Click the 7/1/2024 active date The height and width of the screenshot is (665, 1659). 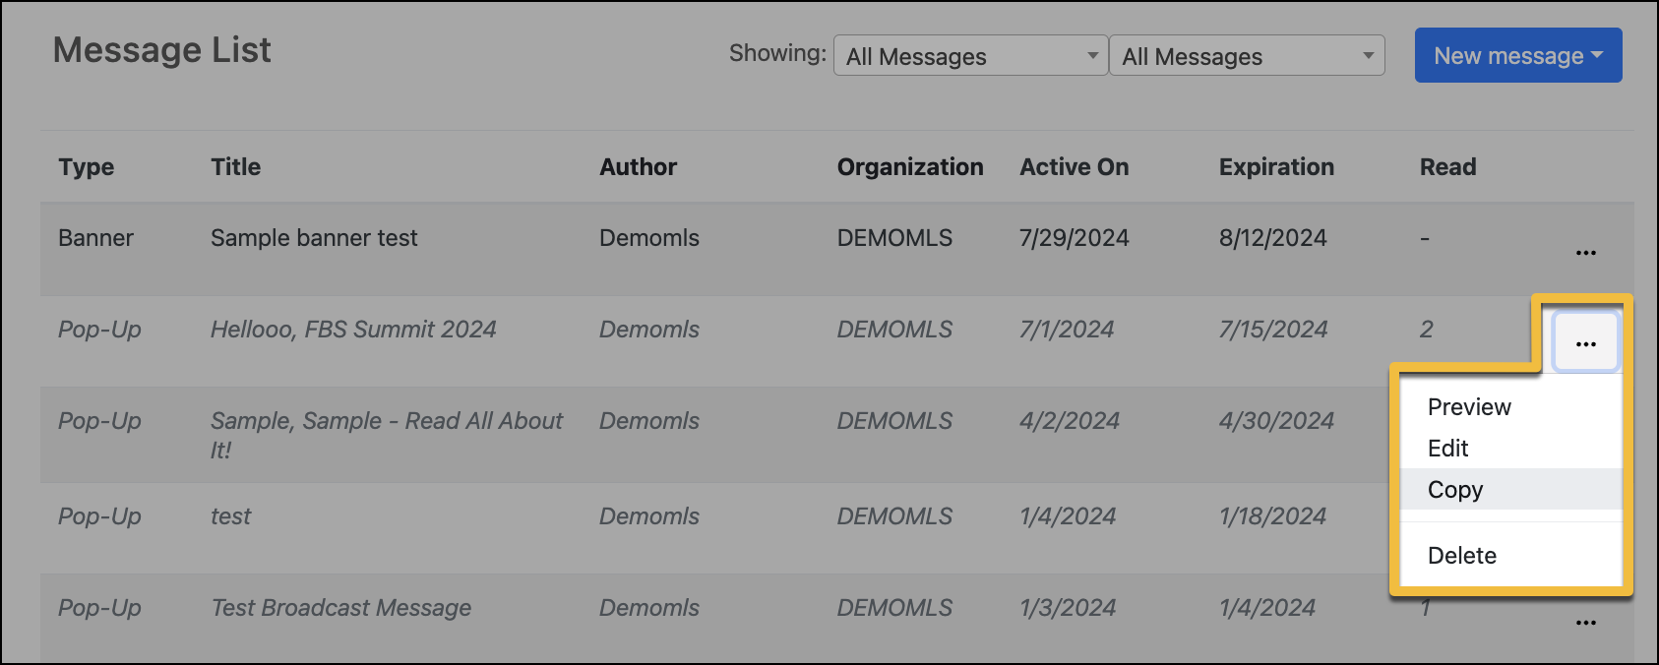tap(1067, 330)
